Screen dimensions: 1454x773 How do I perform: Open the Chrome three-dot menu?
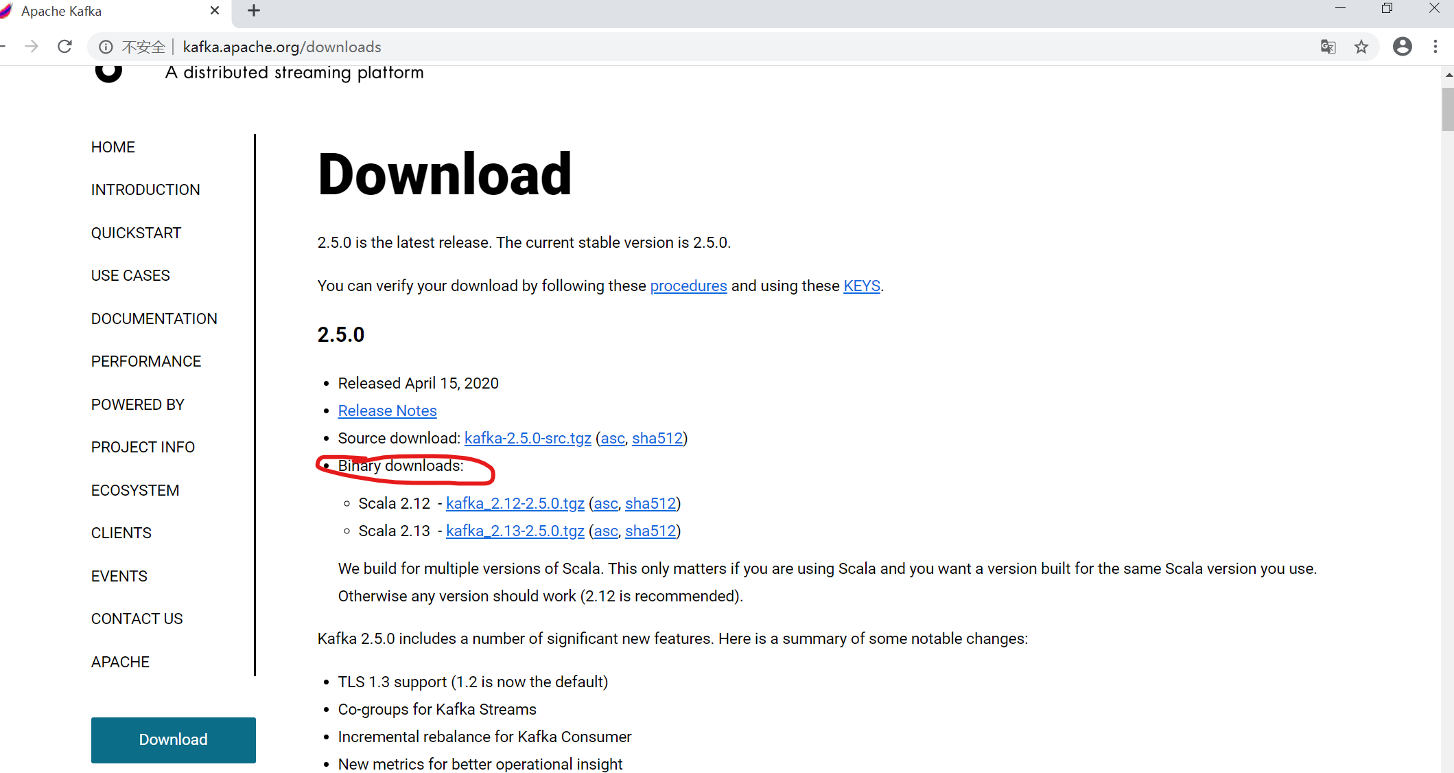(1435, 47)
